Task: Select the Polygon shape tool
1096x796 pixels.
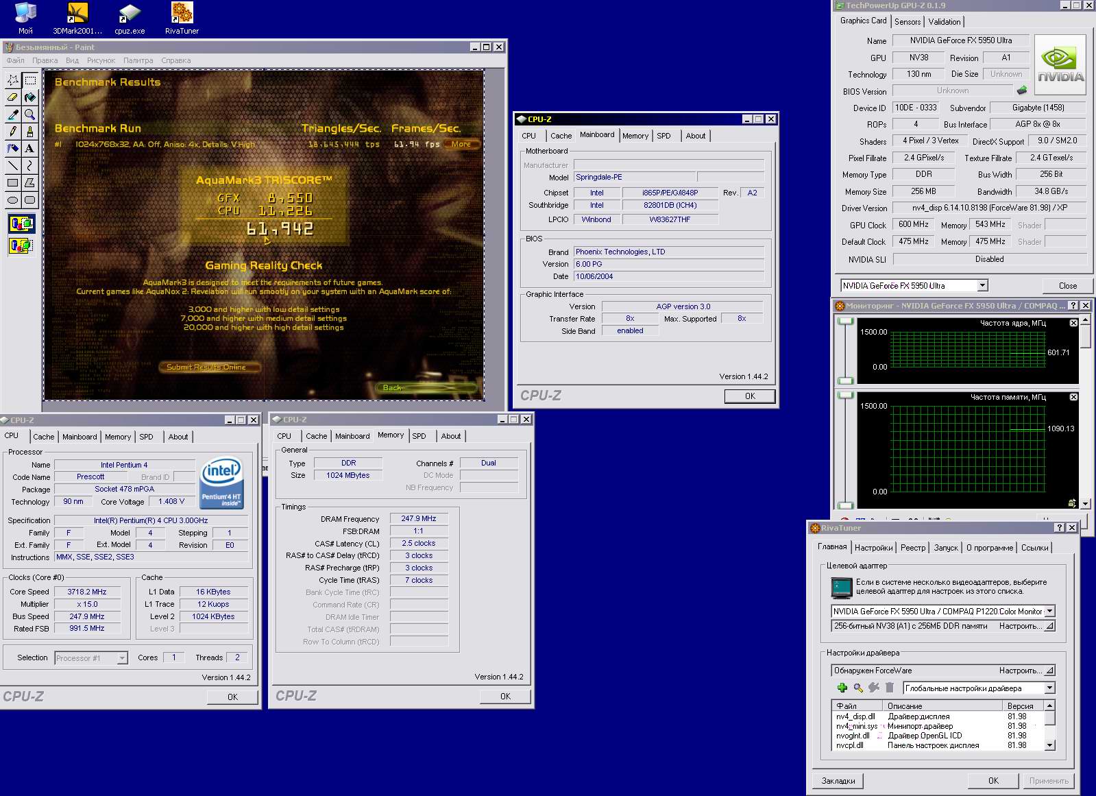Action: point(30,182)
